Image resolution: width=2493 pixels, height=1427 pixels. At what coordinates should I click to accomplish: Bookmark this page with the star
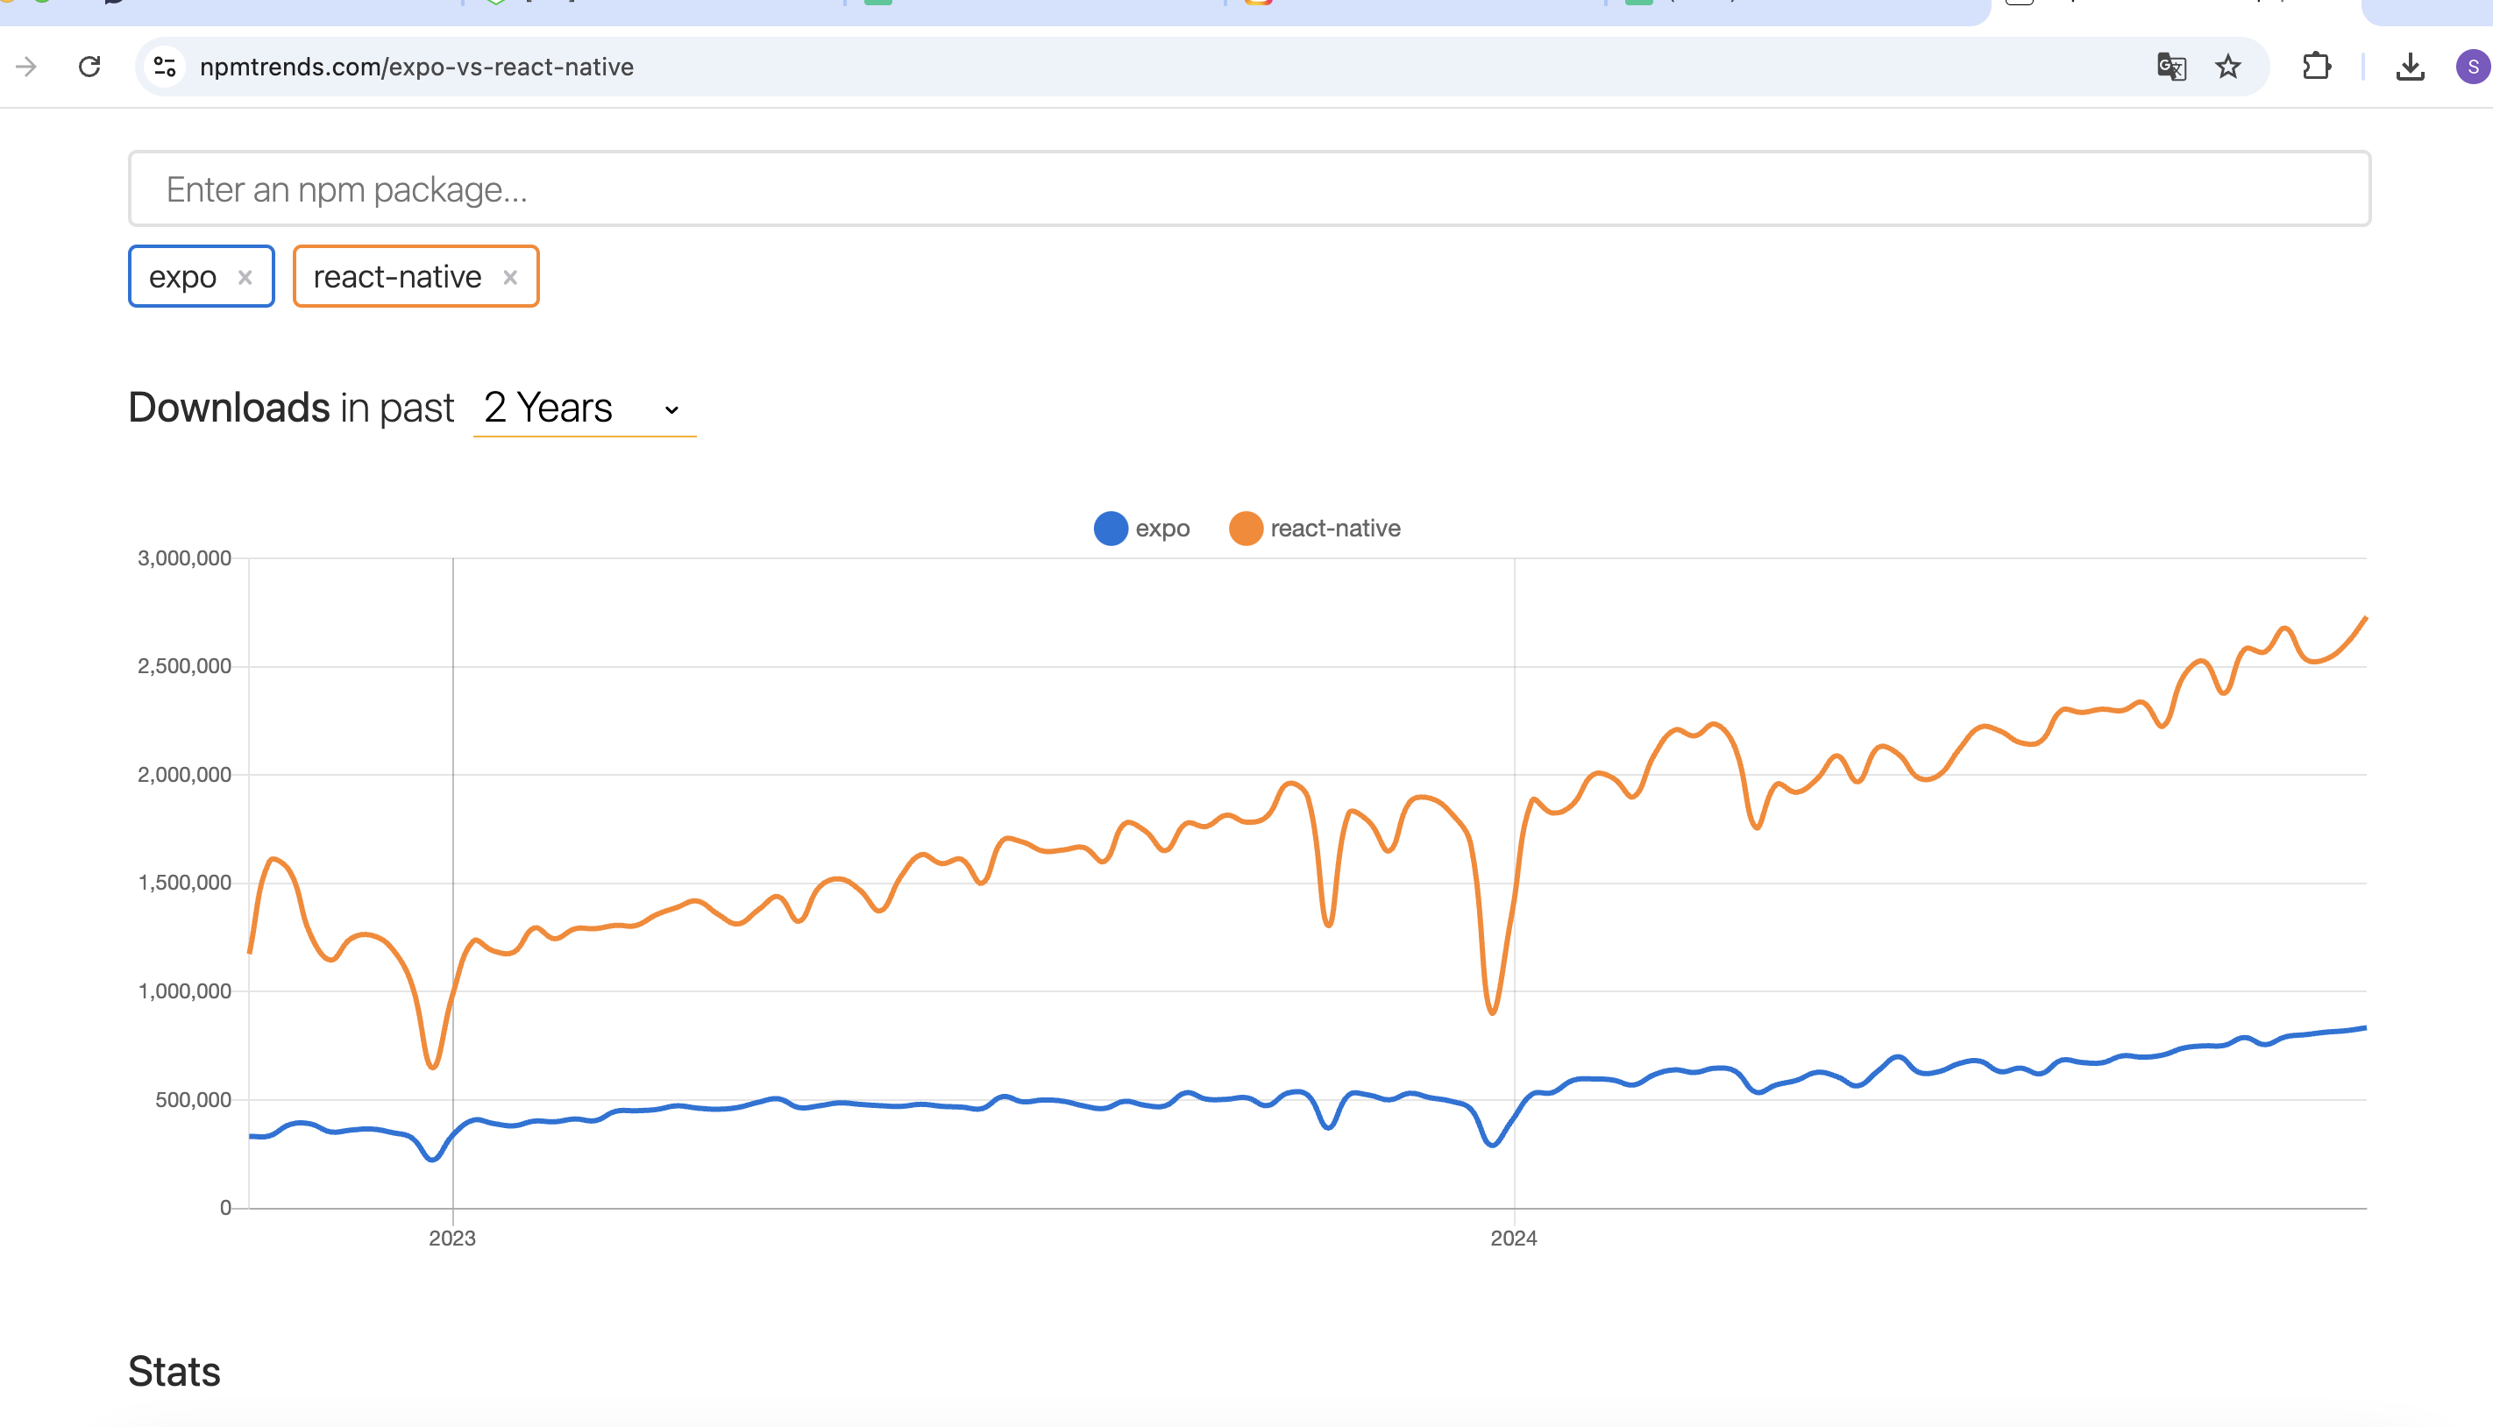coord(2227,67)
